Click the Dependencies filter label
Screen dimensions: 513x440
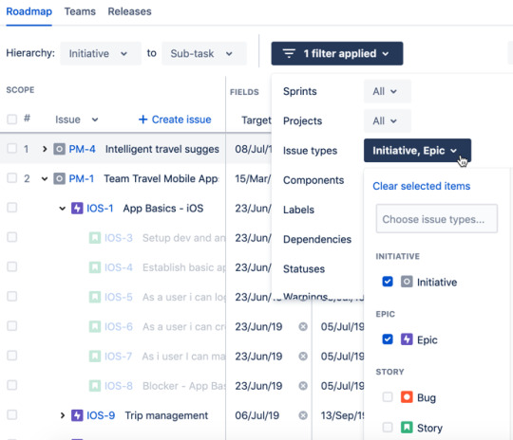[x=317, y=239]
